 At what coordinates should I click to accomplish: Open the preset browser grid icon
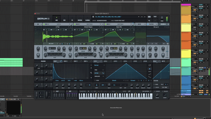click(x=149, y=17)
